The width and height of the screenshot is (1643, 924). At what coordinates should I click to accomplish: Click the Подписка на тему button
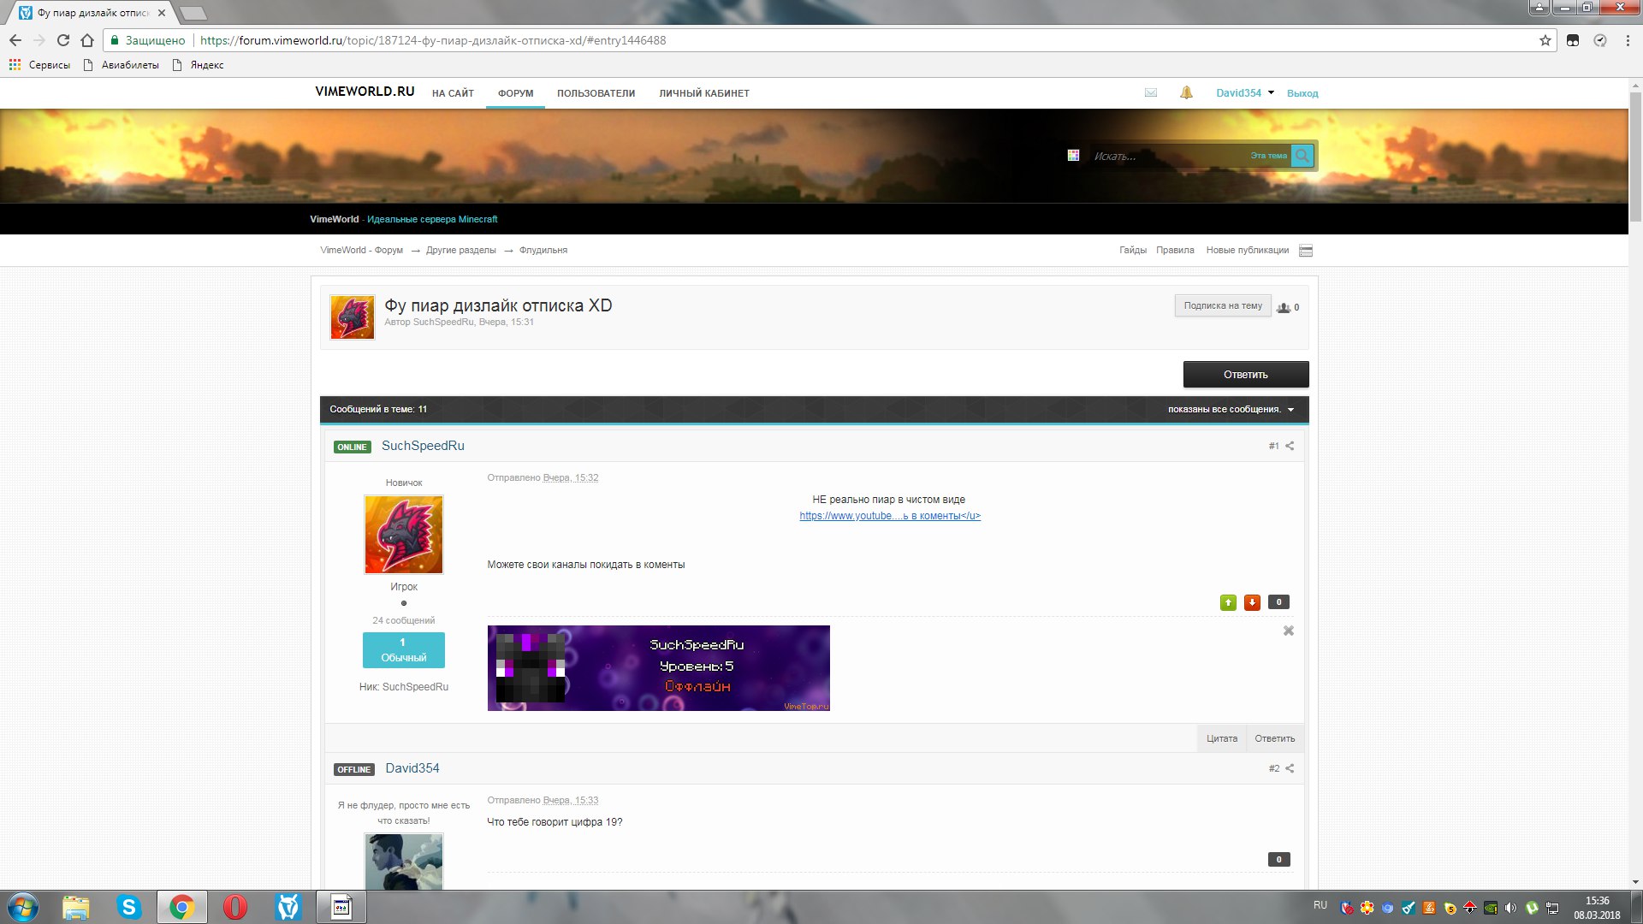tap(1223, 306)
